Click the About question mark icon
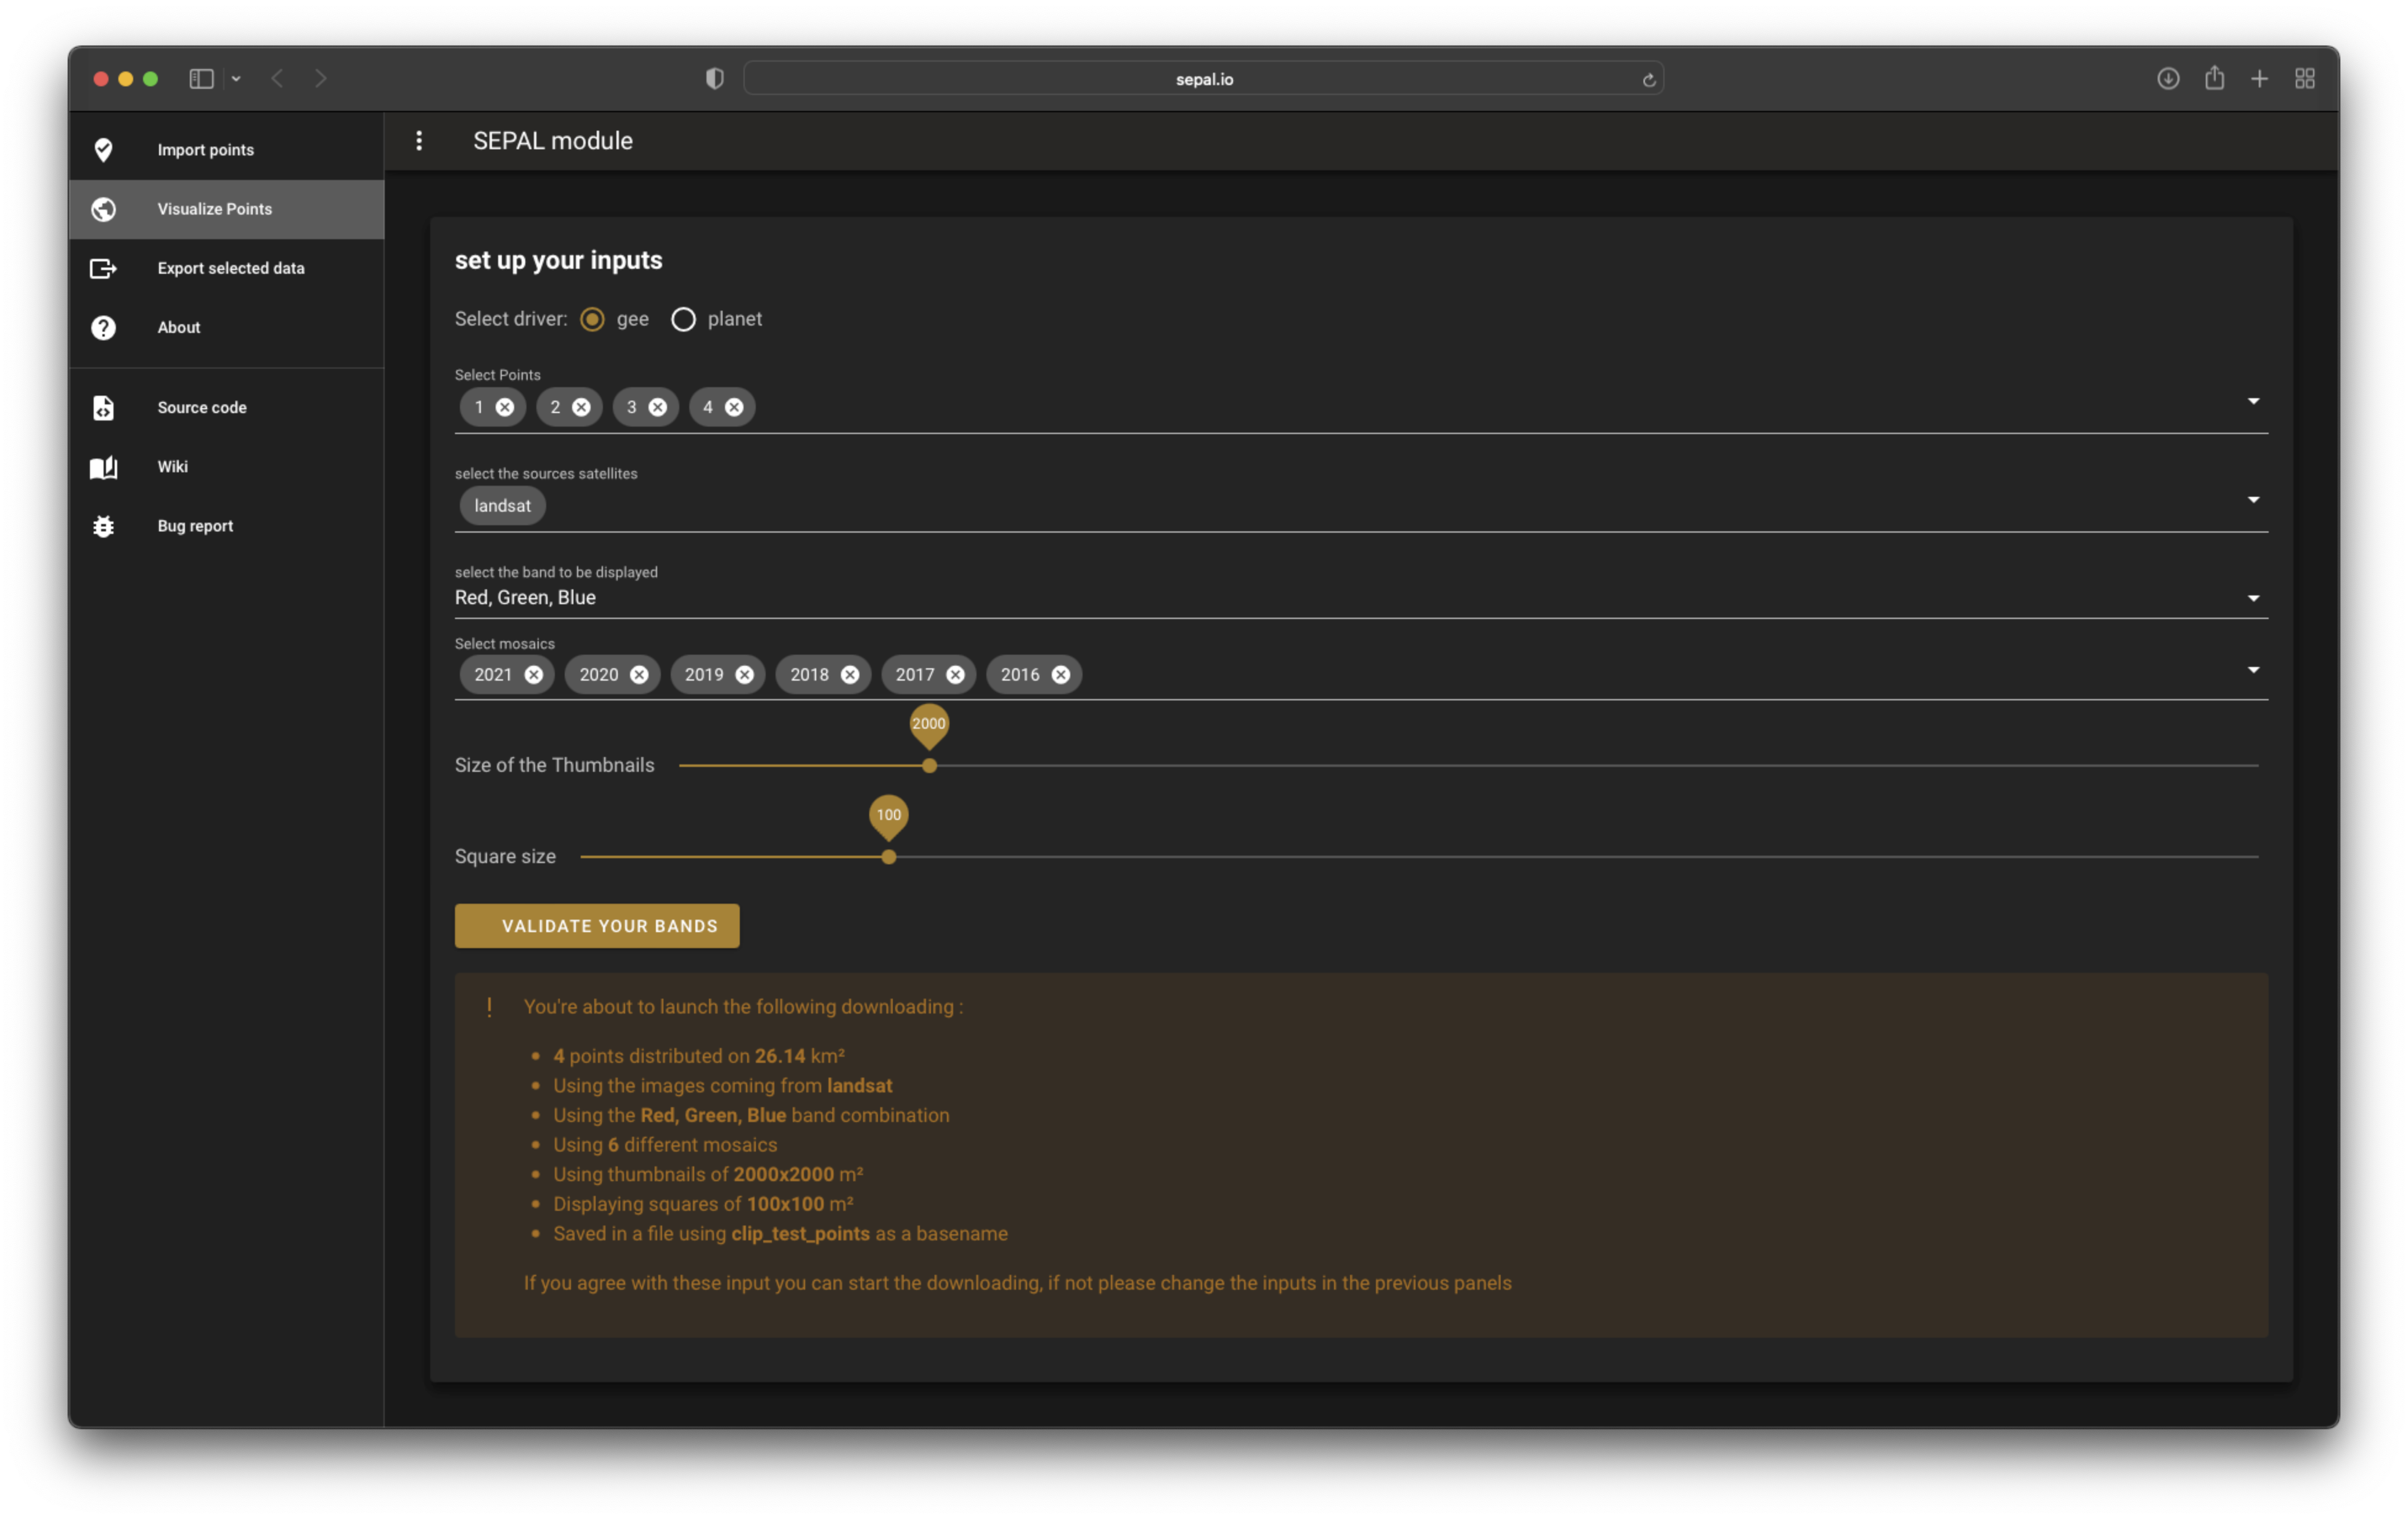Viewport: 2408px width, 1519px height. pos(103,327)
